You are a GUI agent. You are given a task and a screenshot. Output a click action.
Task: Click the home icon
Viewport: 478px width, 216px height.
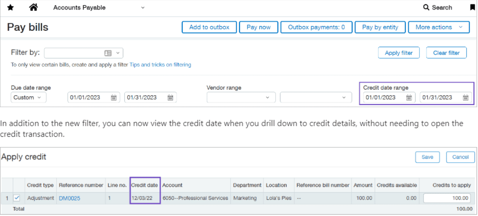coord(33,7)
